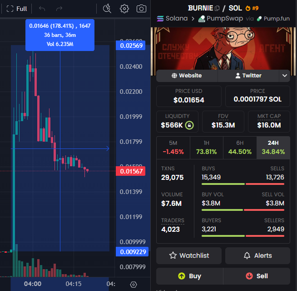This screenshot has width=297, height=291.
Task: Click the 04:00 time axis label
Action: (33, 284)
